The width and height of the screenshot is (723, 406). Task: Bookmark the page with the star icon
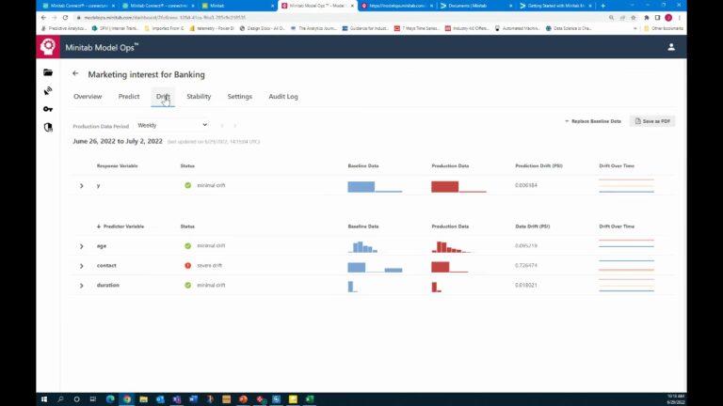(633, 18)
